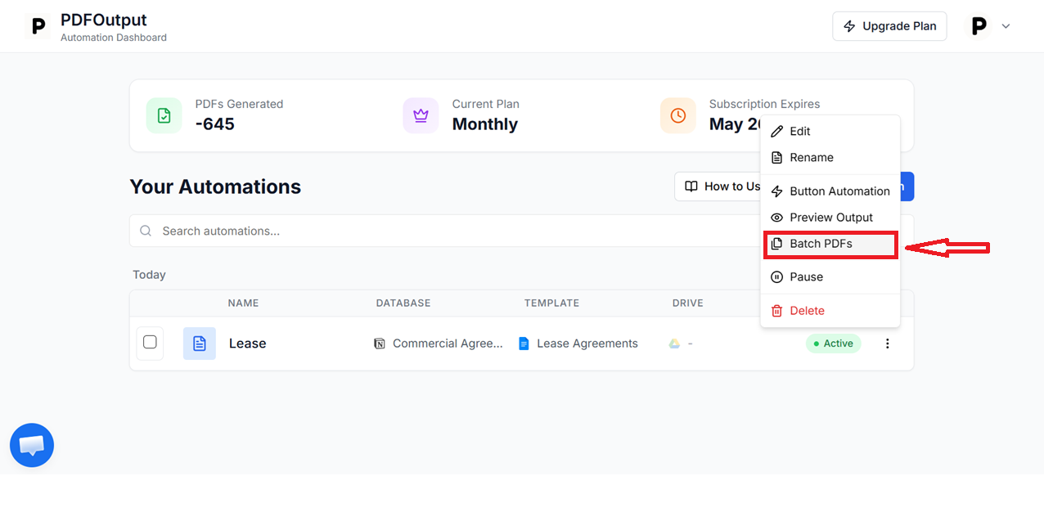
Task: Click the Commercial Agree... database cell
Action: coord(439,344)
